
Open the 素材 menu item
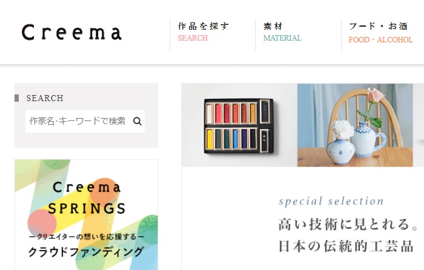pos(273,26)
